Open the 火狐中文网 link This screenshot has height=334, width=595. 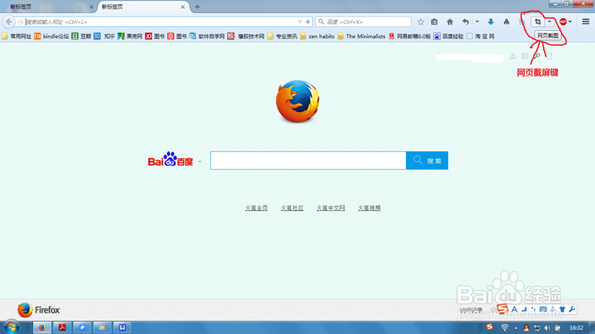pos(331,208)
